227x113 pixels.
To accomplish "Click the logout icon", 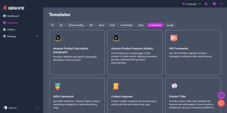I will (222, 4).
